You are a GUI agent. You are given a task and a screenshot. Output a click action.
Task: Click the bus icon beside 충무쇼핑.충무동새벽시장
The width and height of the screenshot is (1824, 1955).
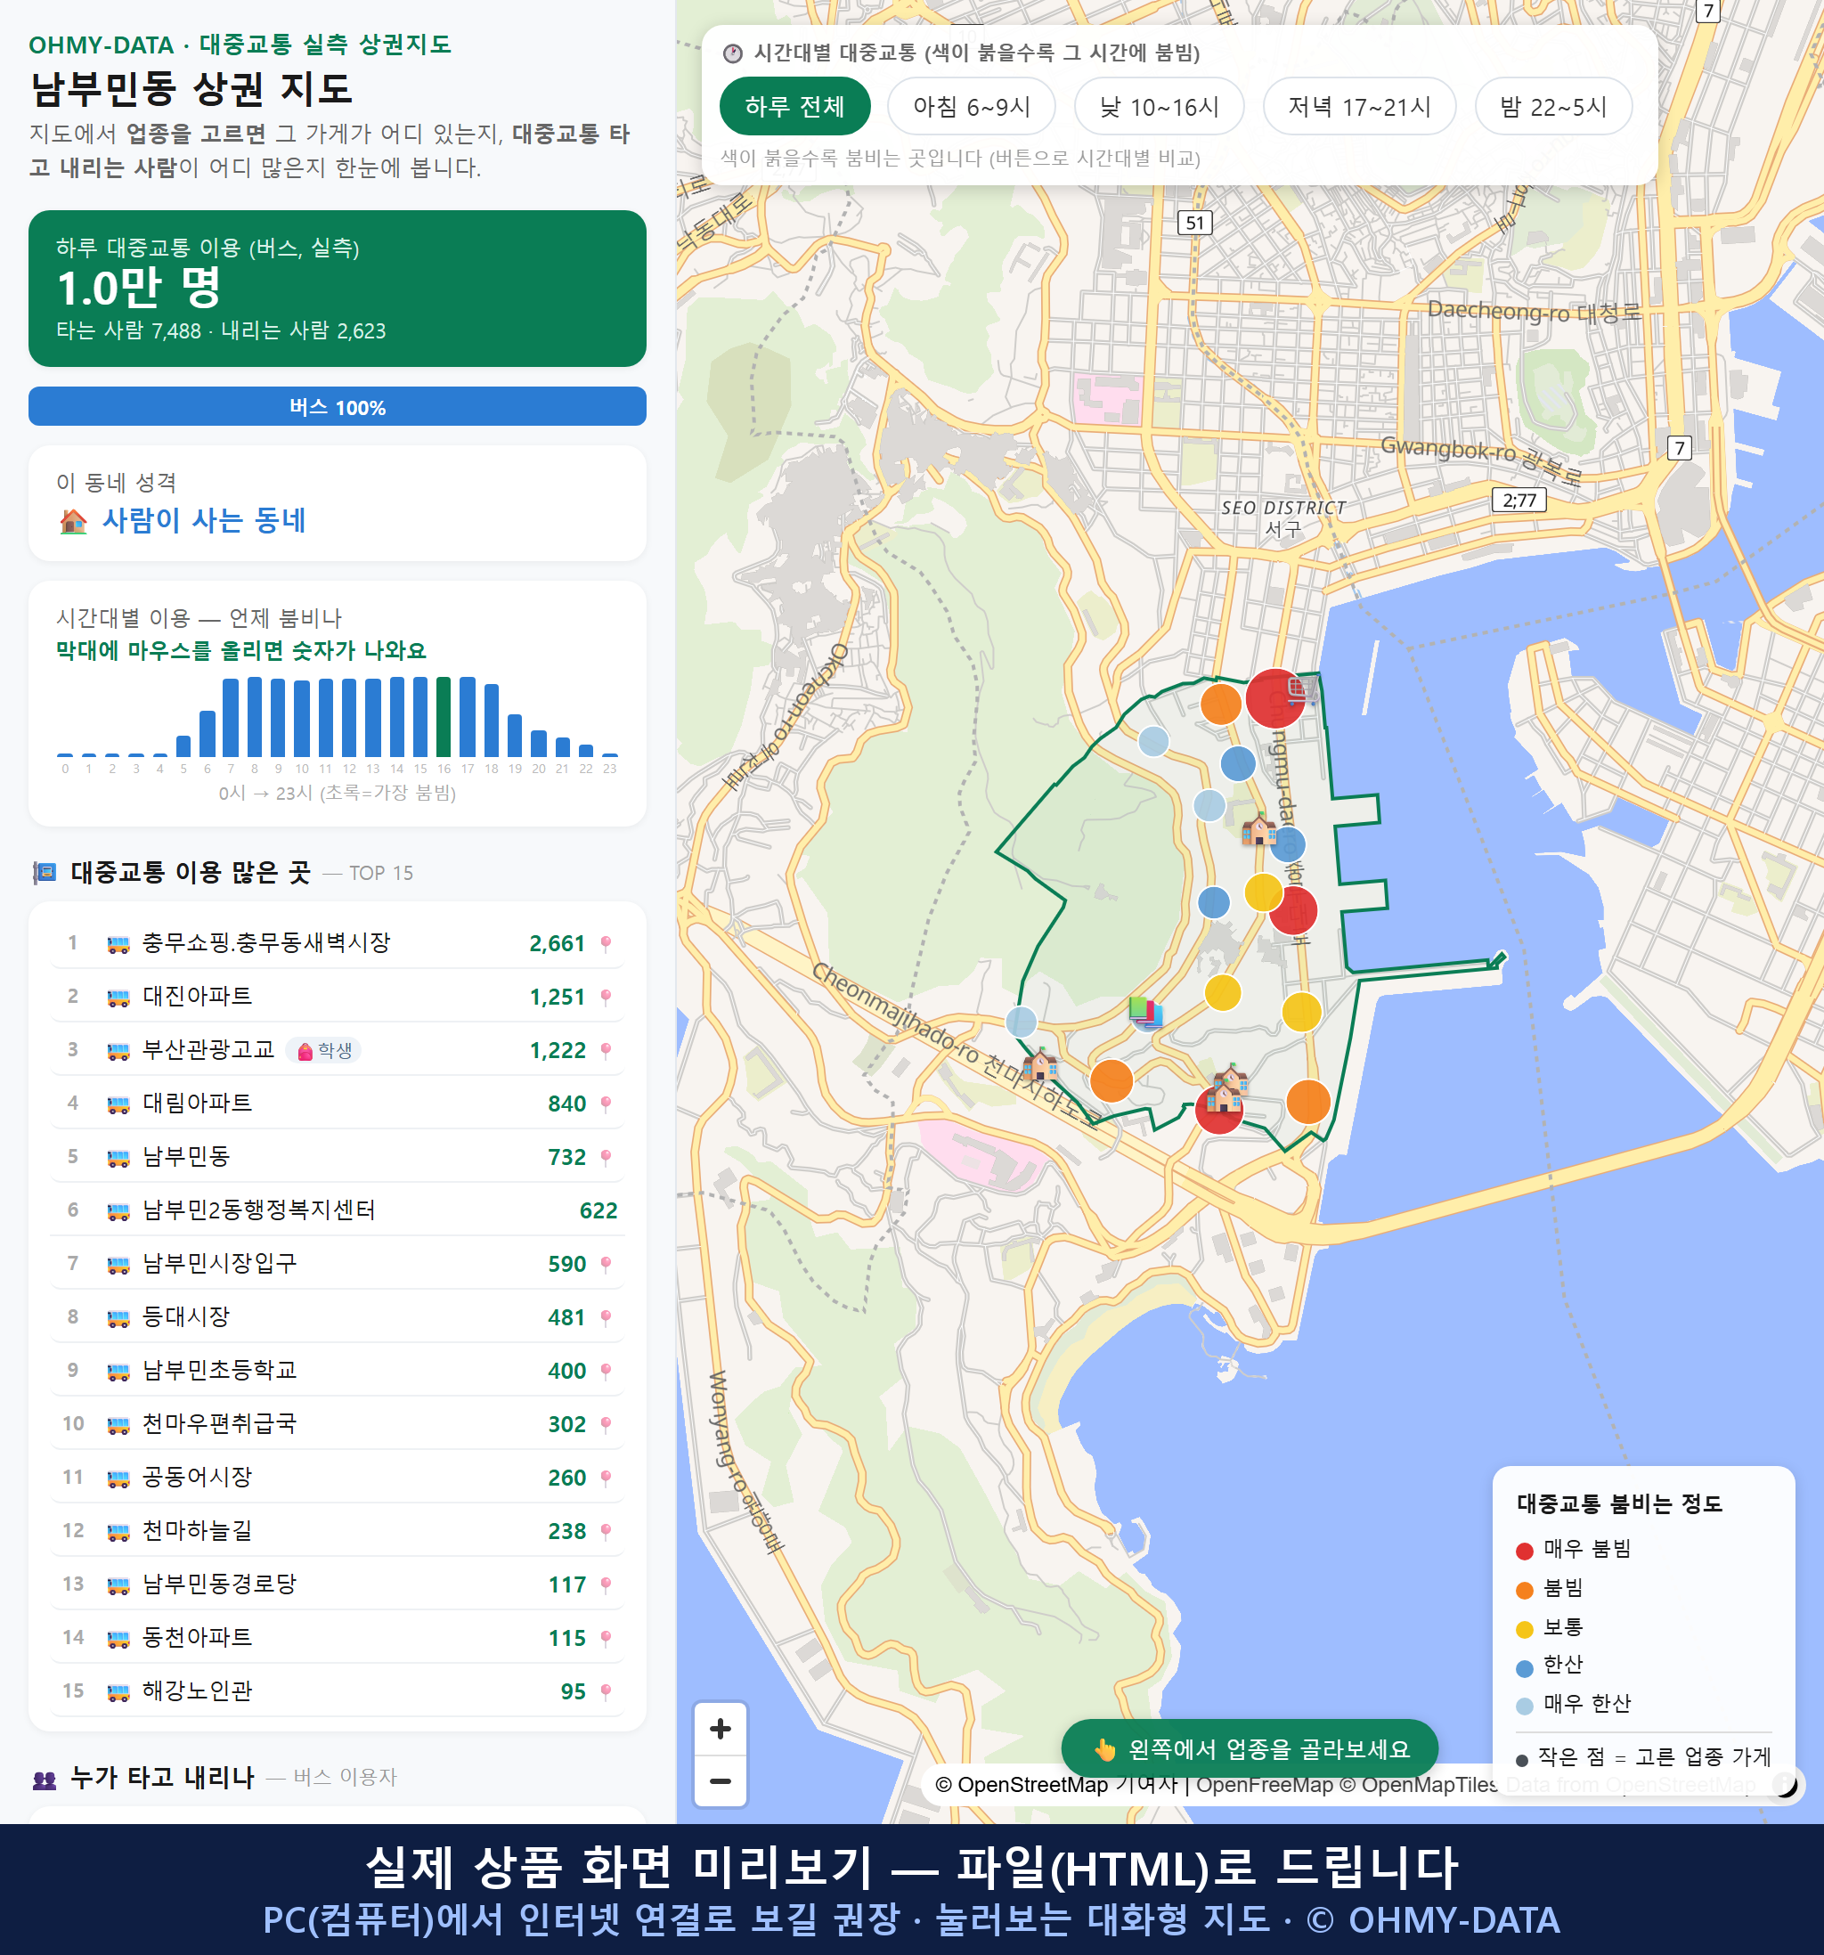(x=118, y=944)
